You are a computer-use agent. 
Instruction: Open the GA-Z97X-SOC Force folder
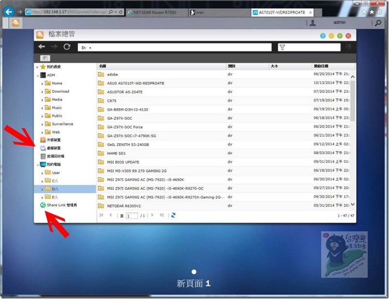pyautogui.click(x=125, y=127)
